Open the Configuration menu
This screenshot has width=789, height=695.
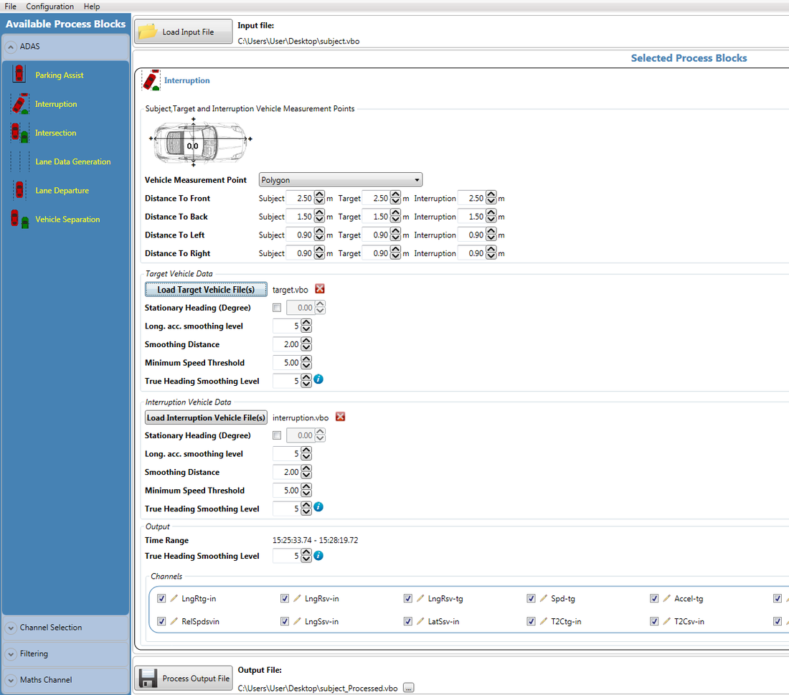49,6
